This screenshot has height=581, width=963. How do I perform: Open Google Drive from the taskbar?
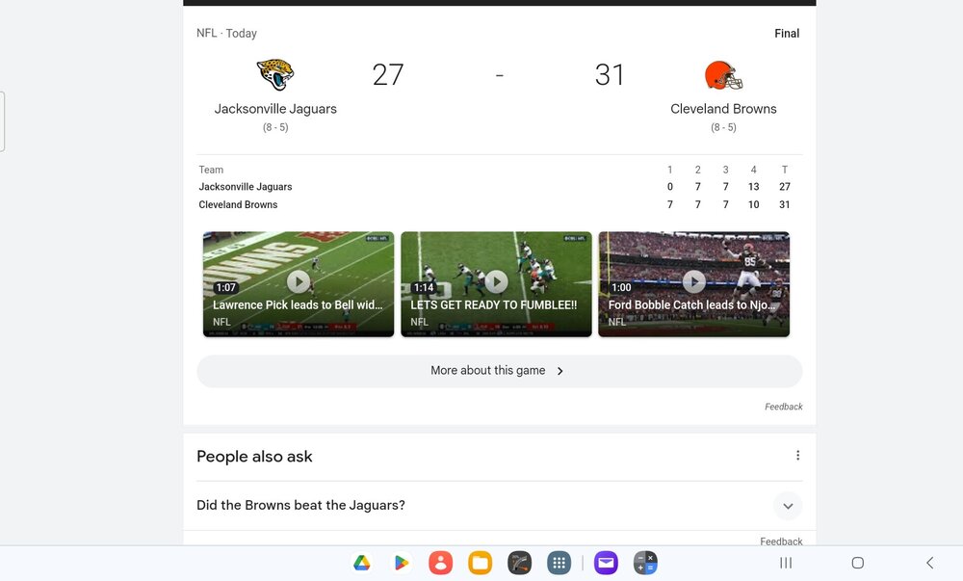click(362, 563)
